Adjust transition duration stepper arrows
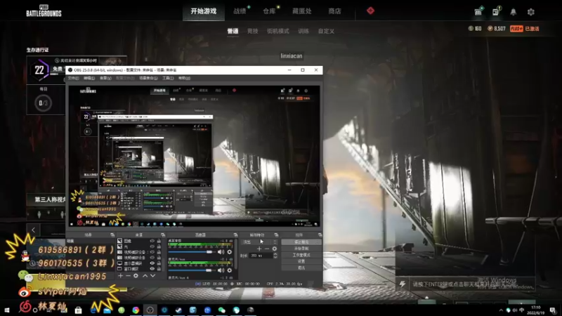562x316 pixels. click(x=275, y=256)
